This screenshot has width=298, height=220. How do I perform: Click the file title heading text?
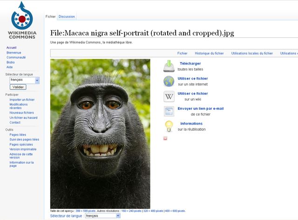pyautogui.click(x=142, y=33)
